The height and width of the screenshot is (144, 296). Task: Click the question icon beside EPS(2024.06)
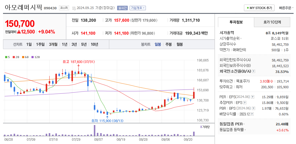(x=252, y=97)
